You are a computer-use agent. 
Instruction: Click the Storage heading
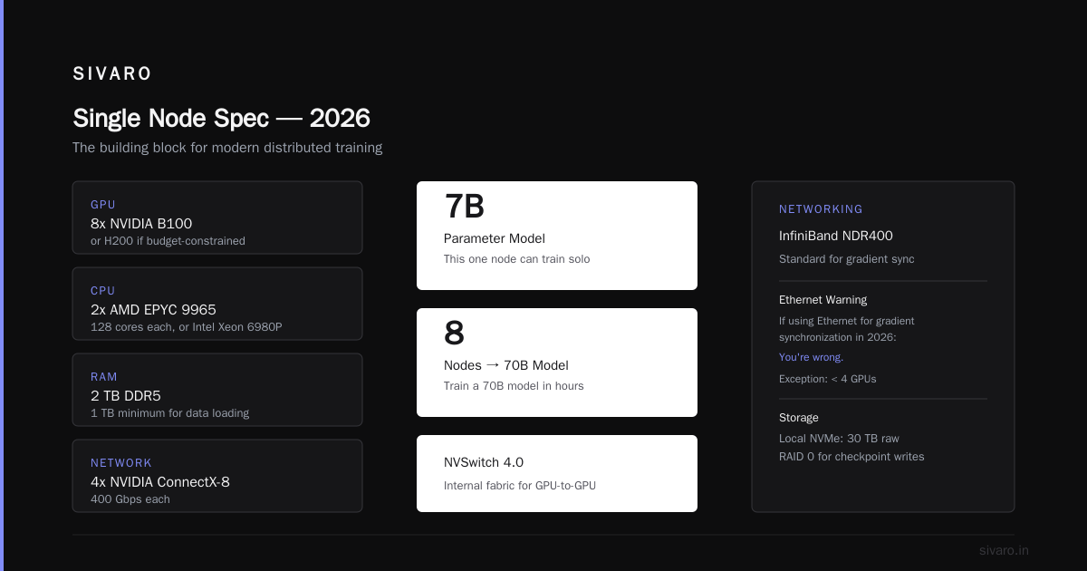click(799, 418)
